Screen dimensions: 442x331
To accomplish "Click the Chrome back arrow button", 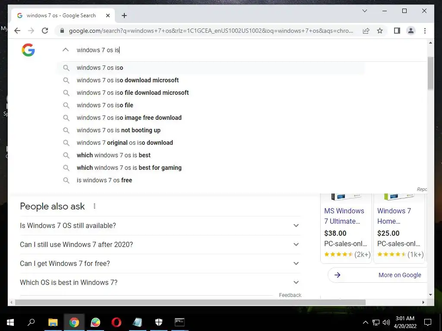I will tap(17, 31).
